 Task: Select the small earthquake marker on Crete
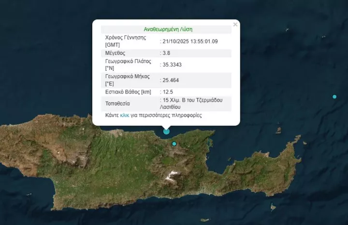[174, 144]
